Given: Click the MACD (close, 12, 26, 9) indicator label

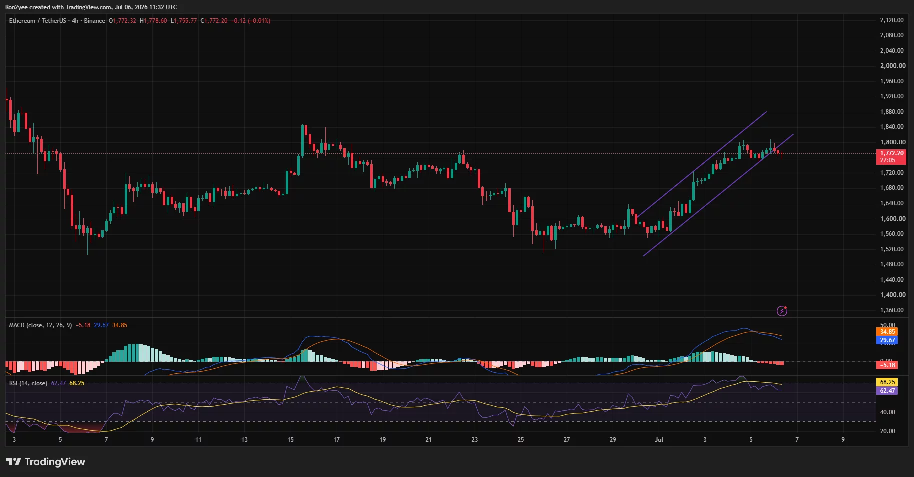Looking at the screenshot, I should click(x=40, y=325).
